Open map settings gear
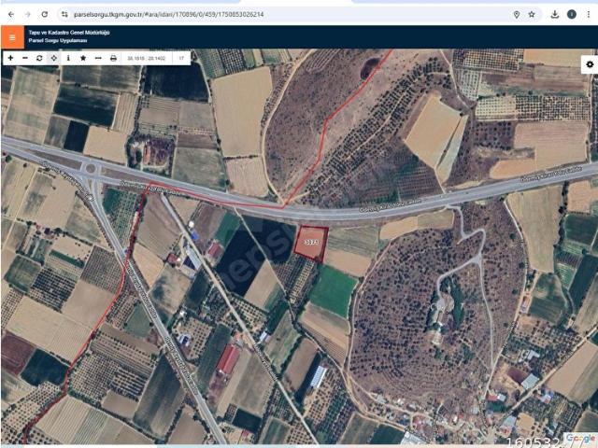The image size is (598, 448). [590, 64]
